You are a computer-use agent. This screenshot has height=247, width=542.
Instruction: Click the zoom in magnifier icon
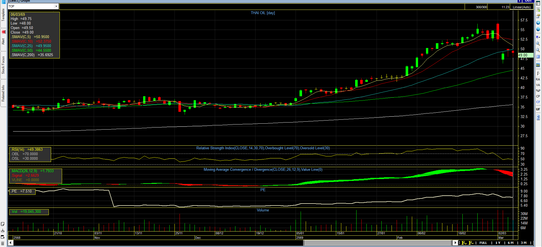pos(538,44)
